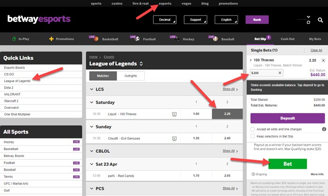Switch to the Outrights tab

[131, 76]
